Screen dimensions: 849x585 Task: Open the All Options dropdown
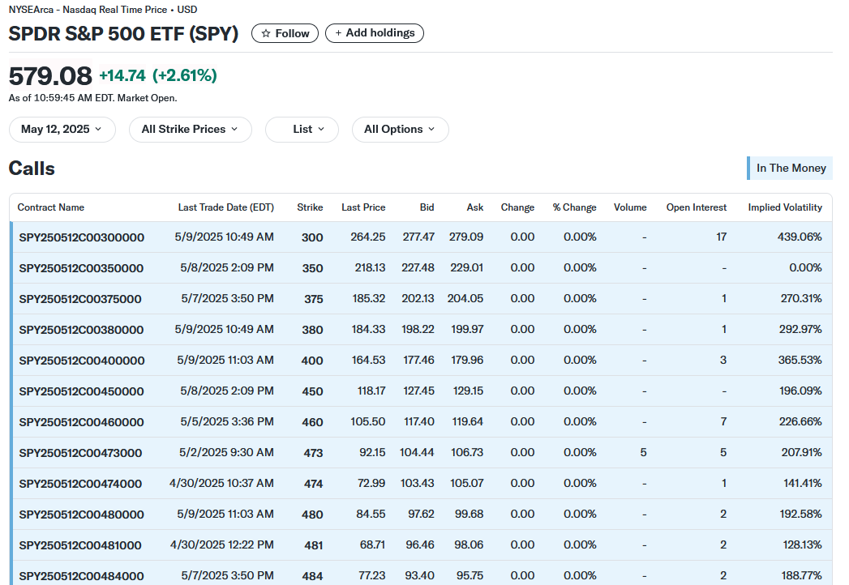(x=400, y=130)
